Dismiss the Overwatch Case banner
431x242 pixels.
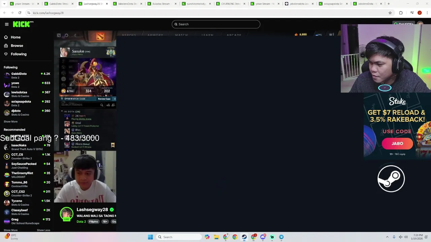[x=114, y=99]
